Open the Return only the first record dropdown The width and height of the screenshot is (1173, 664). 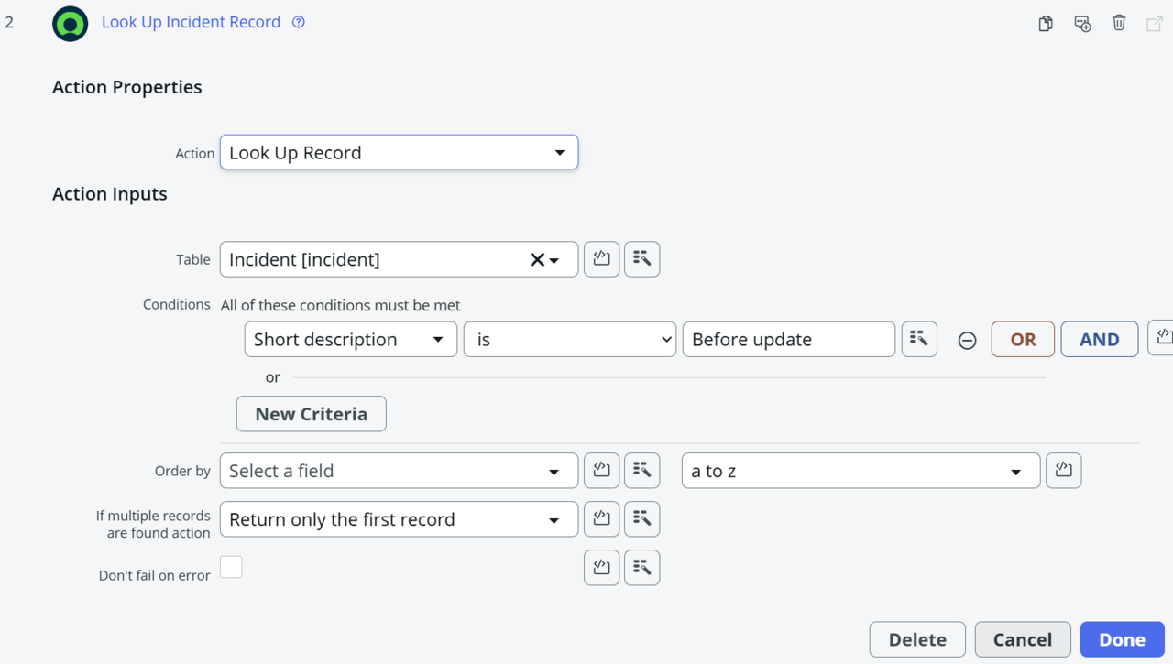point(399,519)
